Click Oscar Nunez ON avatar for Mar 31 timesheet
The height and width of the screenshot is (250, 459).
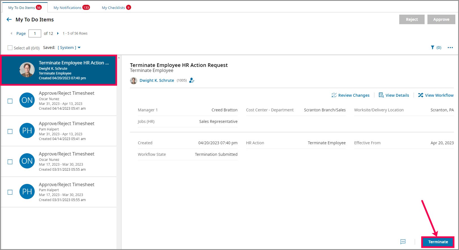point(27,100)
